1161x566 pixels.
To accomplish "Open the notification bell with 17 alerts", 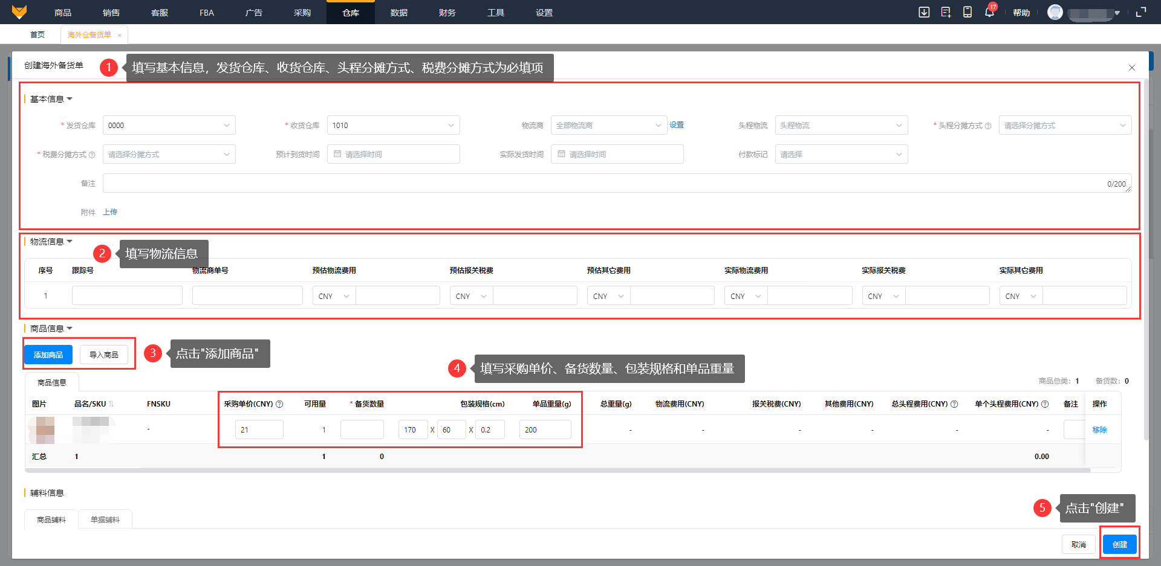I will pos(989,12).
